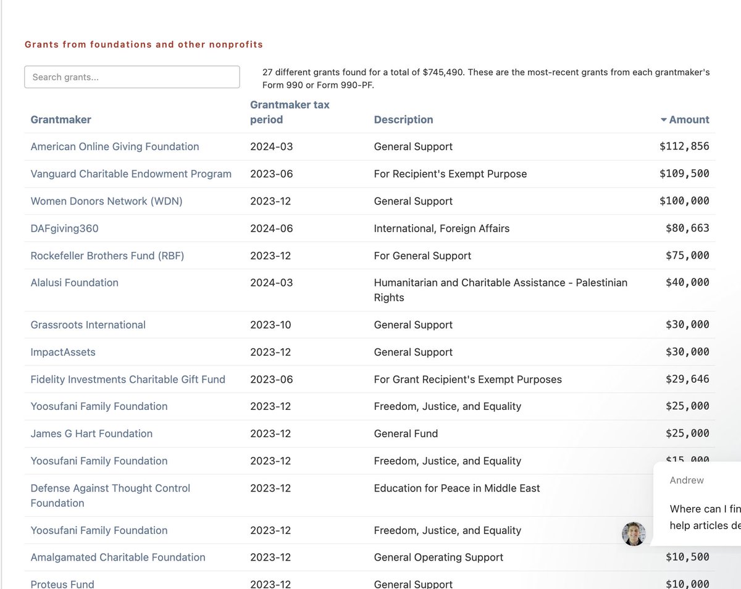Viewport: 741px width, 589px height.
Task: Open the ImpactAssets grantmaker link
Action: tap(63, 352)
